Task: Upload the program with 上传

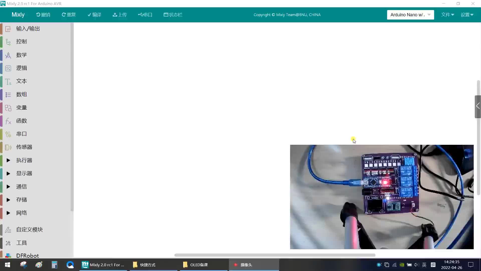Action: click(120, 15)
